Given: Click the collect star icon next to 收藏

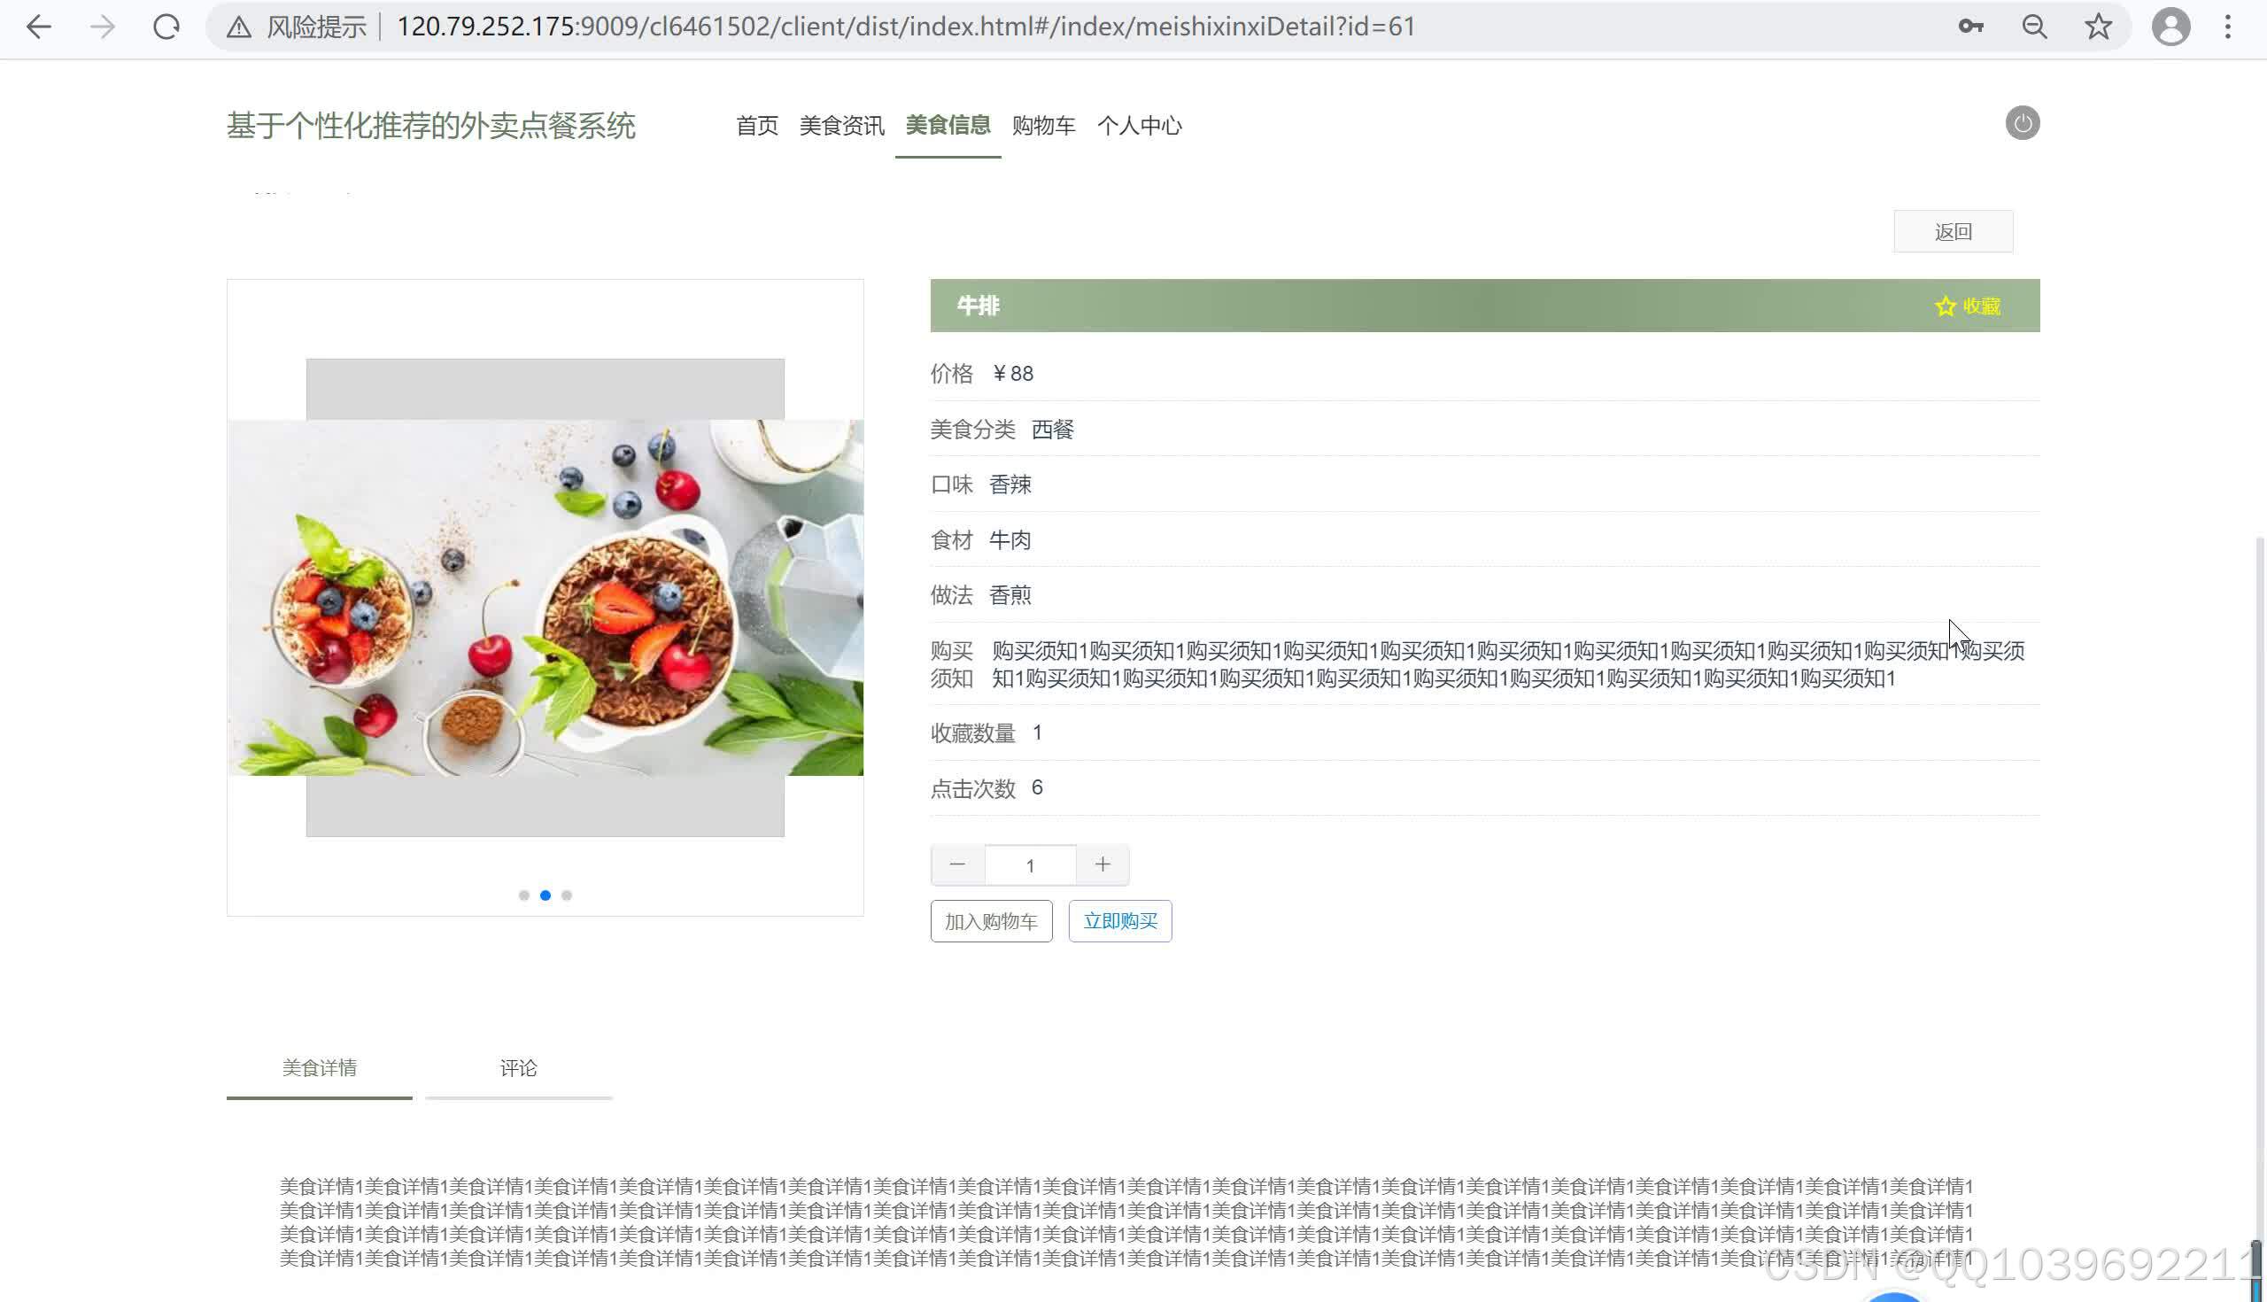Looking at the screenshot, I should click(x=1946, y=306).
